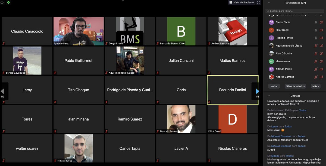Click Andres Barroso's muted mic icon

(x=316, y=77)
